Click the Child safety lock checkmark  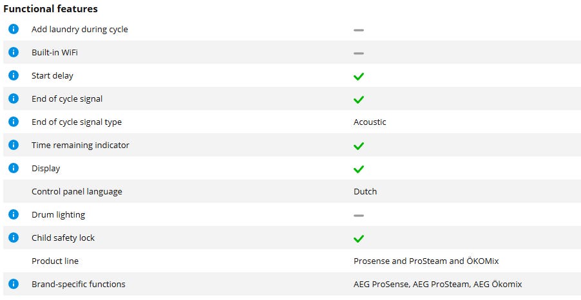[x=359, y=238]
